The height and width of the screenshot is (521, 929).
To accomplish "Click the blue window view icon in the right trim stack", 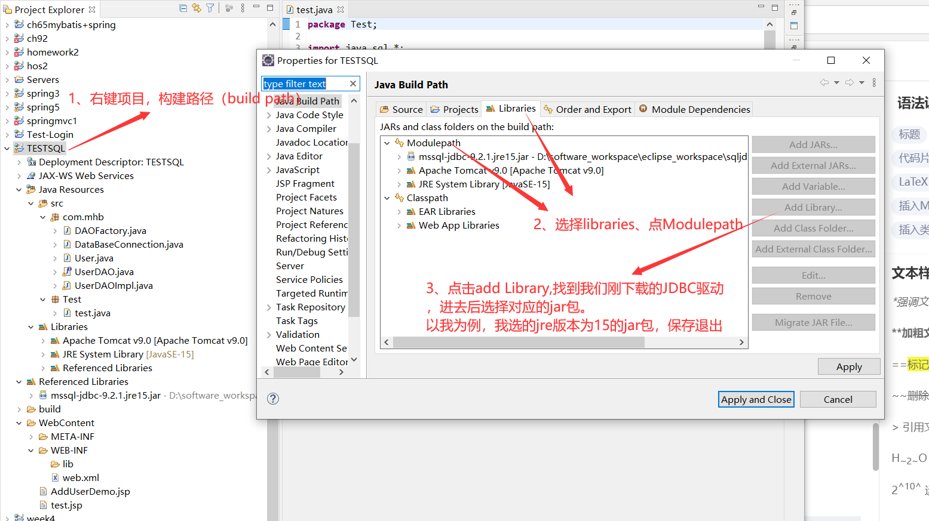I will [x=794, y=26].
